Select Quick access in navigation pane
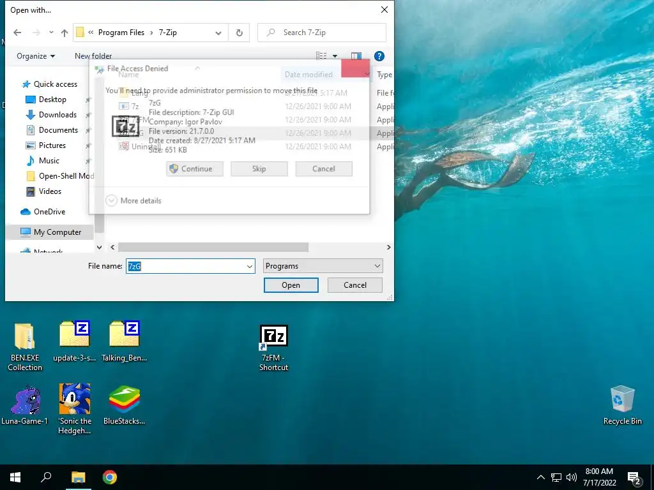The image size is (654, 490). point(55,84)
